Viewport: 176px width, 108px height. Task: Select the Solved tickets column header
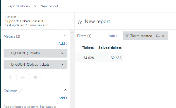(110, 48)
